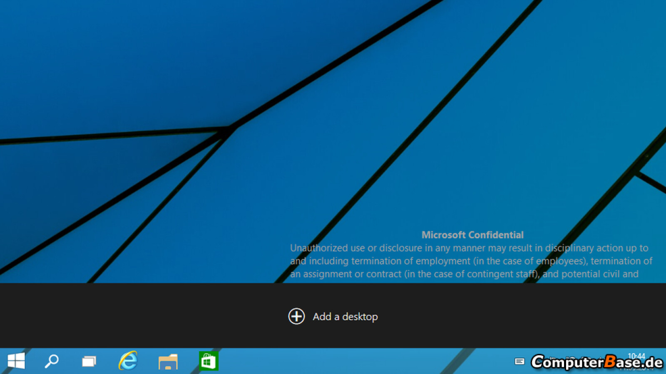The image size is (666, 374).
Task: Open the system tray notification icon
Action: point(520,361)
